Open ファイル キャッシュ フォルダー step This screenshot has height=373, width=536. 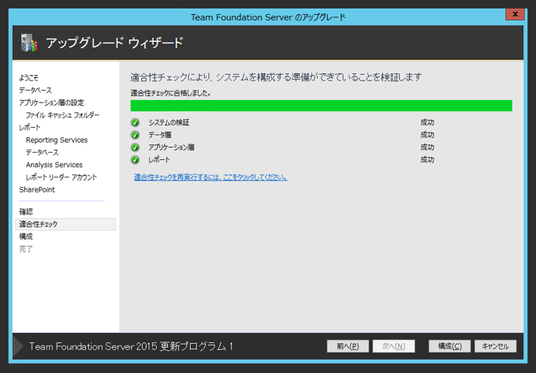(x=62, y=115)
